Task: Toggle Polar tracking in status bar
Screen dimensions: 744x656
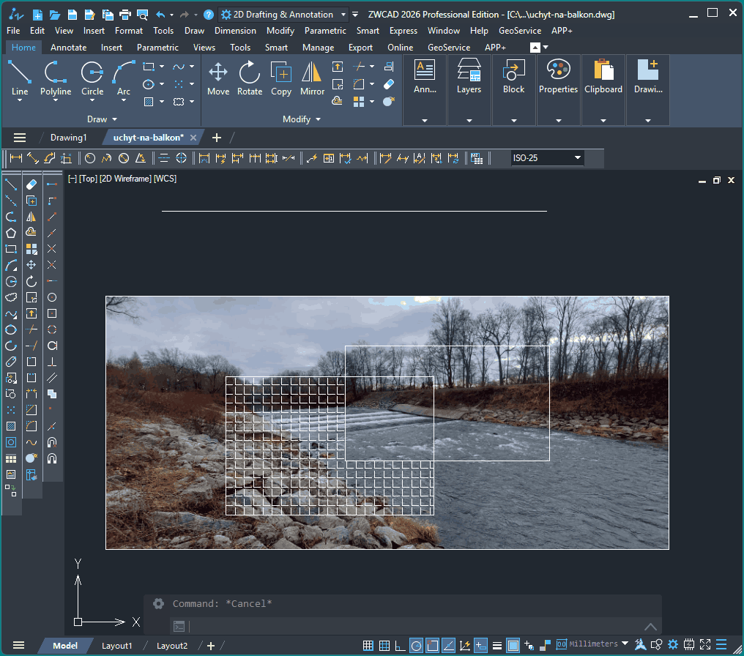Action: [x=416, y=645]
